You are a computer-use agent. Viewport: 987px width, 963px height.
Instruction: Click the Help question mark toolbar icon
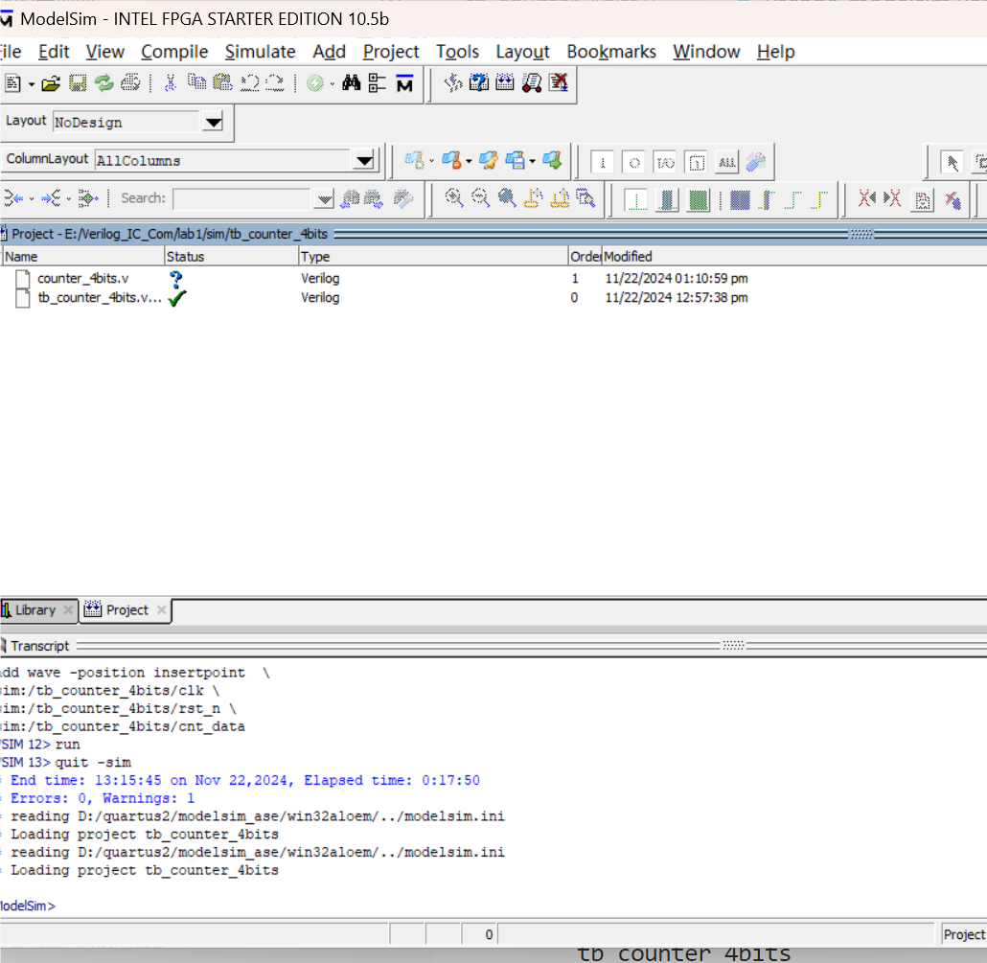[479, 82]
